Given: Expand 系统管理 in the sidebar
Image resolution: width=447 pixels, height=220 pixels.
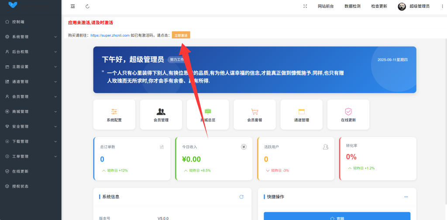Looking at the screenshot, I should coord(31,37).
